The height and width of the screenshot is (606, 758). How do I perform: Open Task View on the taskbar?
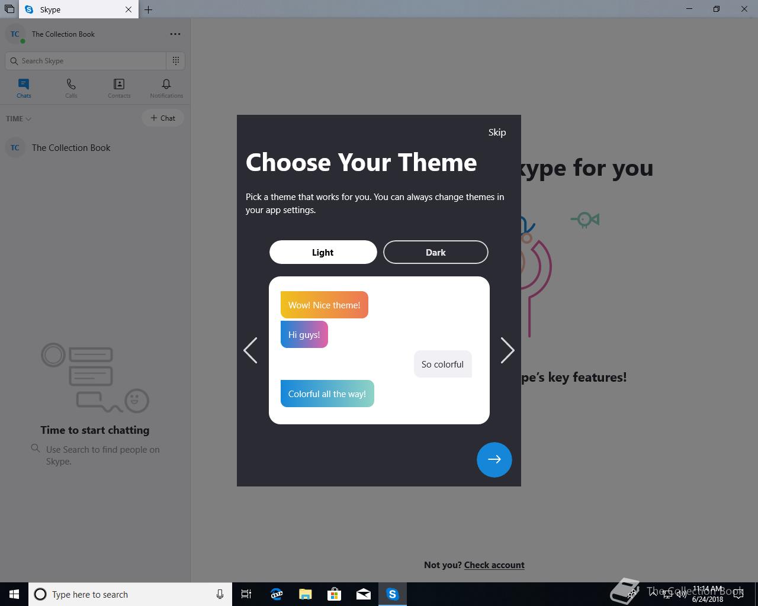click(x=246, y=594)
